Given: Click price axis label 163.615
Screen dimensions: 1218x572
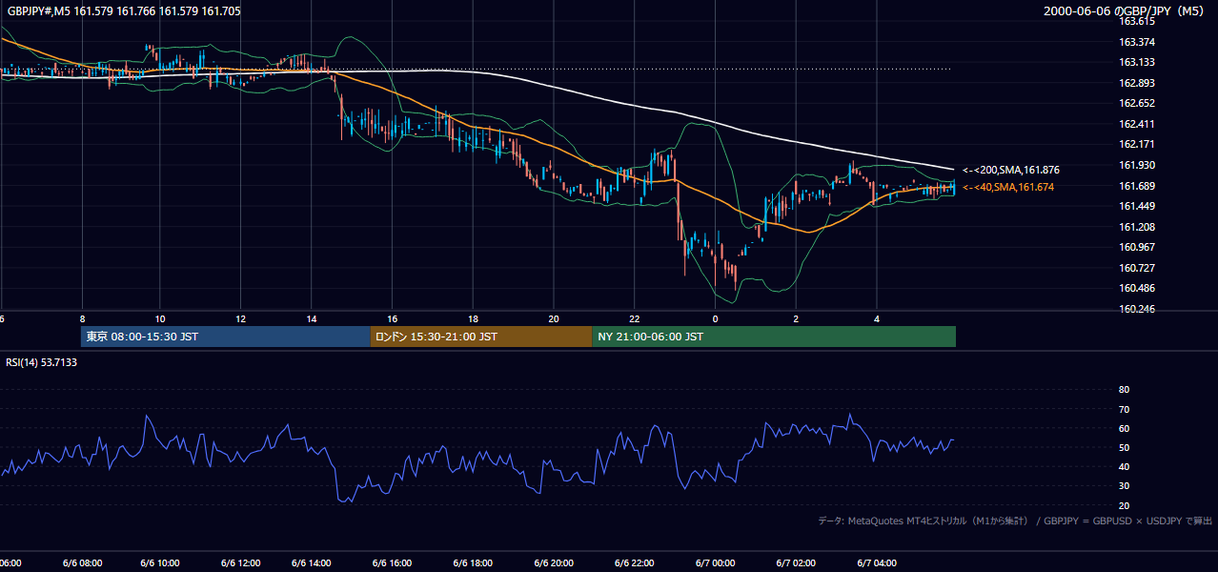Looking at the screenshot, I should [1137, 21].
